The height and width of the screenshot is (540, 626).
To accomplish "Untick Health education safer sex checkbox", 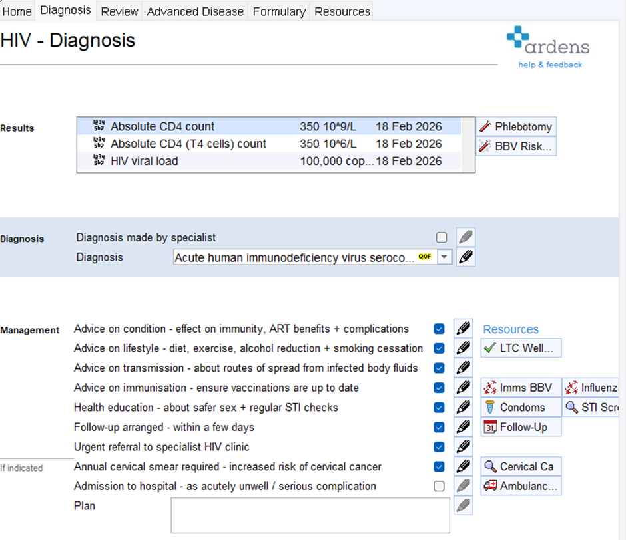I will click(439, 407).
